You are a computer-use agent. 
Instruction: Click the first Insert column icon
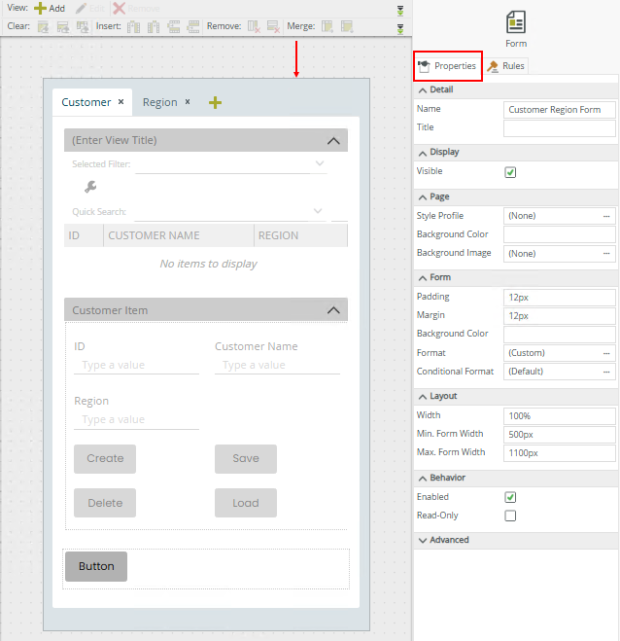click(133, 26)
